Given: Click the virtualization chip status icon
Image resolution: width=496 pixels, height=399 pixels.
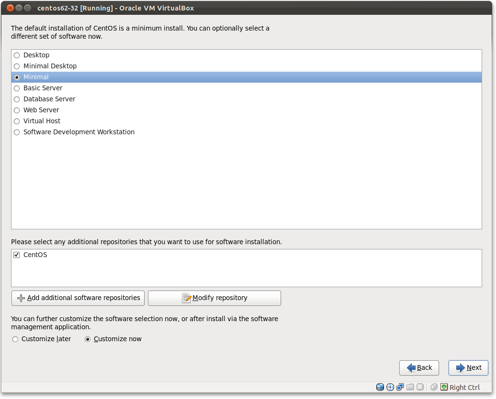Looking at the screenshot, I should (420, 387).
